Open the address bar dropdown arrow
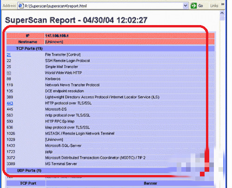This screenshot has width=232, height=188. pos(186,6)
